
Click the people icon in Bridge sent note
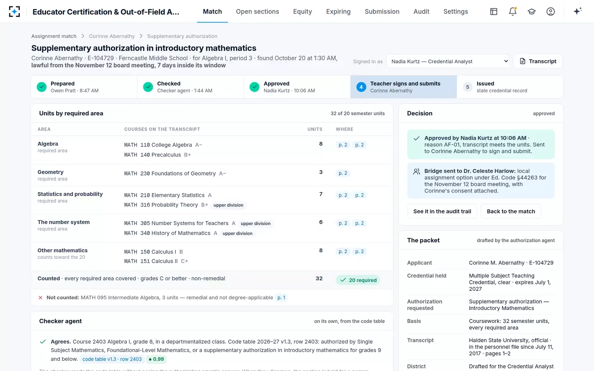coord(417,171)
